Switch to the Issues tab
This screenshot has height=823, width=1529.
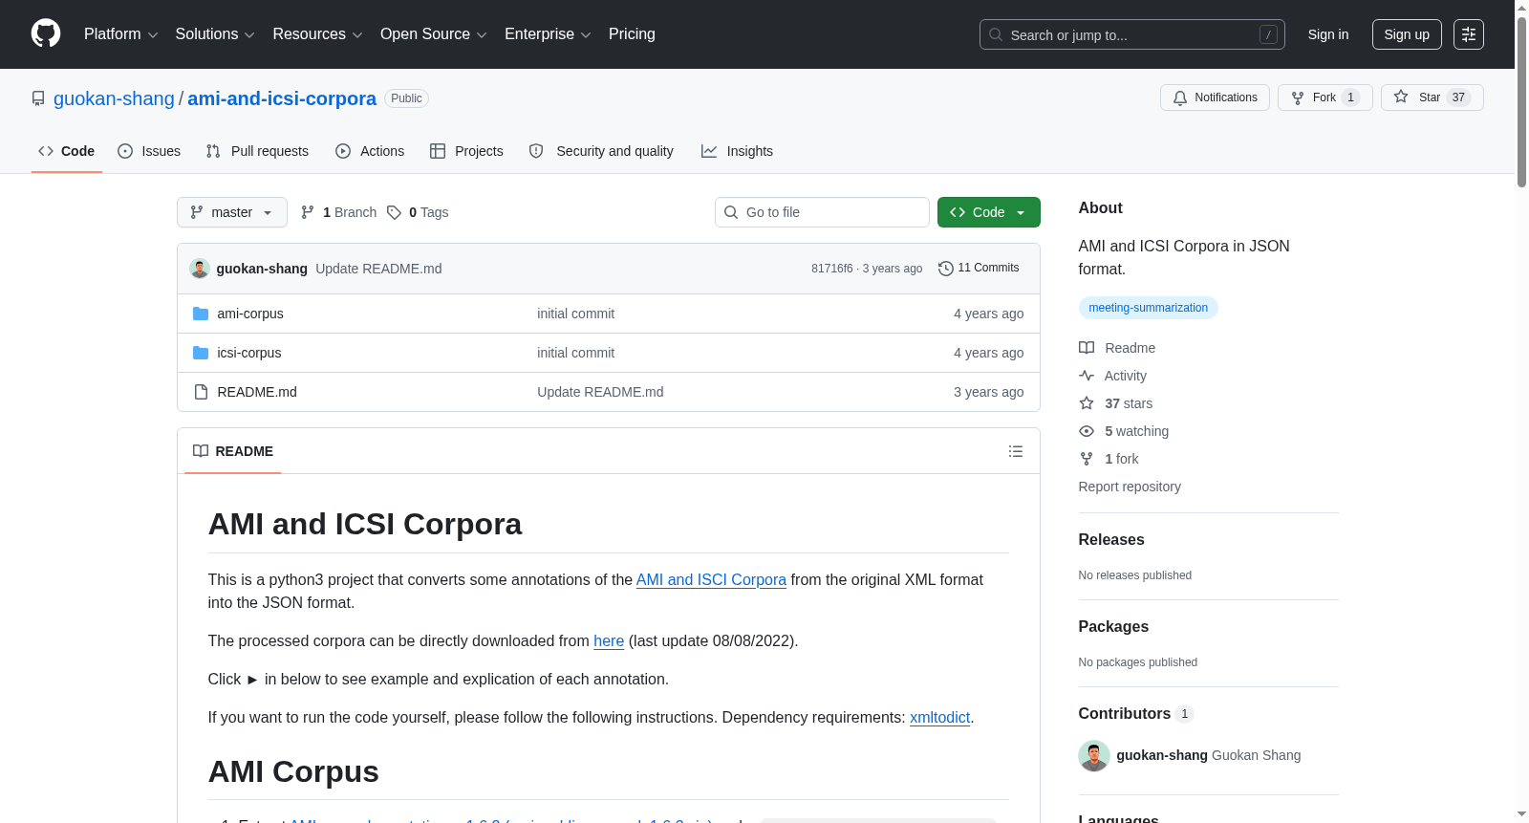[x=149, y=151]
